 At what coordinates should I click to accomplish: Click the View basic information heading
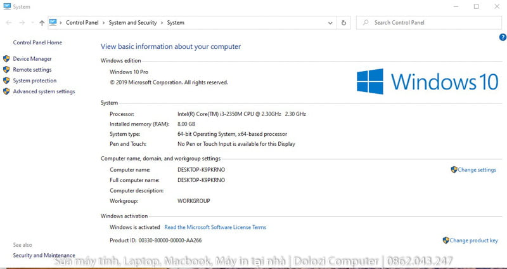[x=170, y=46]
